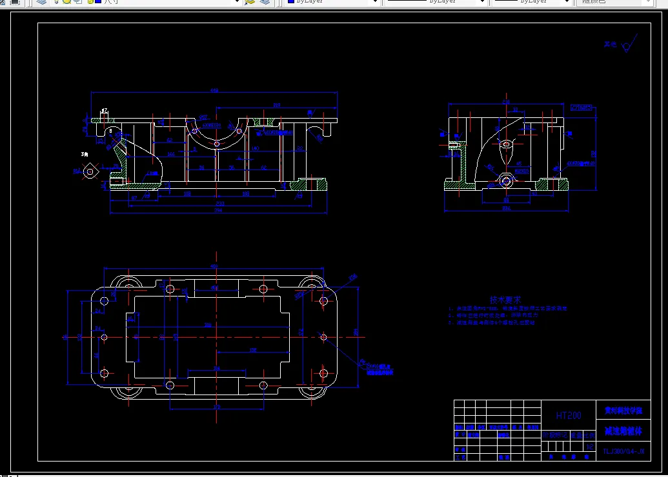This screenshot has height=477, width=668.
Task: Open the Layer Properties Manager icon
Action: (41, 2)
